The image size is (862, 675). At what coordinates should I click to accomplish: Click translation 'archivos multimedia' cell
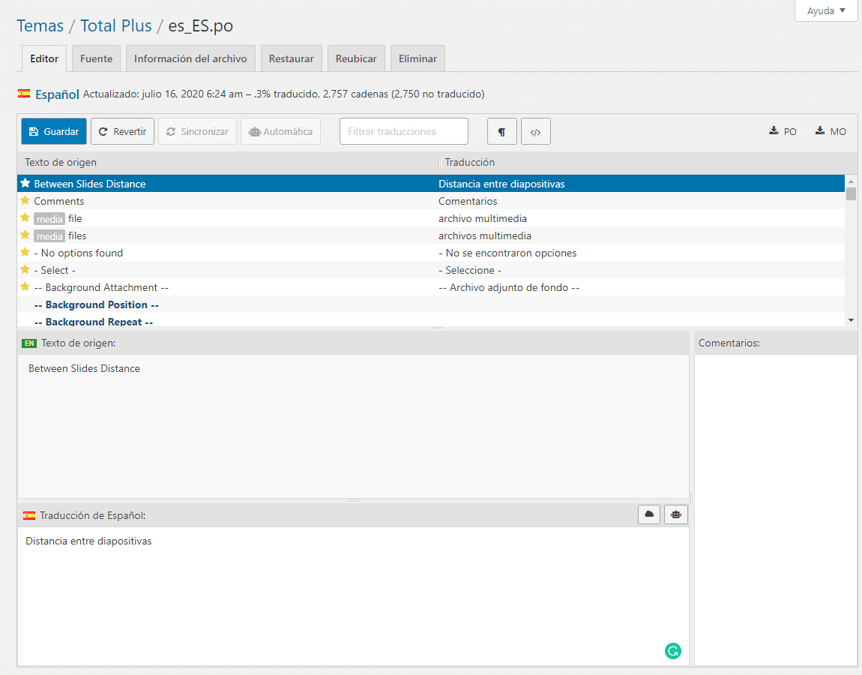[x=485, y=235]
